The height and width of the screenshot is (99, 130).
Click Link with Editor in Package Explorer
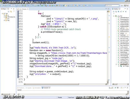click(11, 12)
